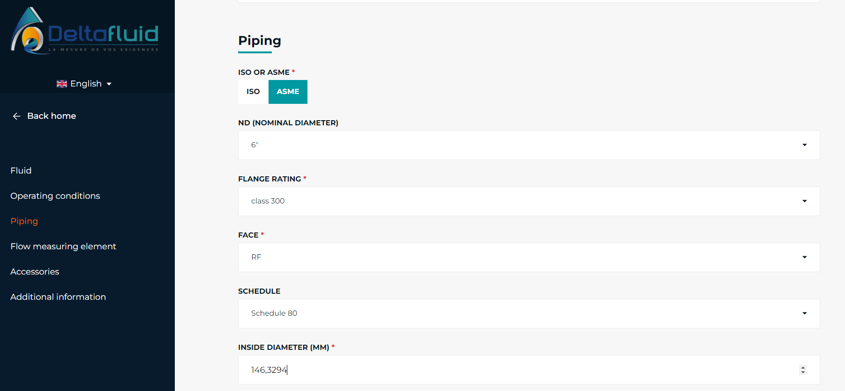Click the Deltafluid logo
Viewport: 845px width, 391px height.
coord(85,31)
